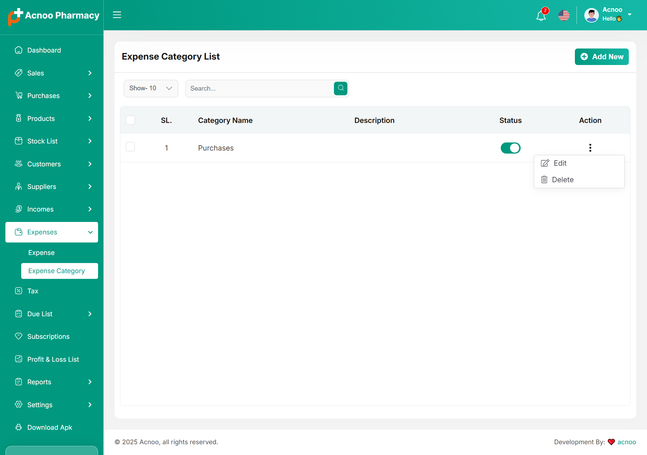The image size is (647, 455).
Task: Click the search magnifier button
Action: coord(341,88)
